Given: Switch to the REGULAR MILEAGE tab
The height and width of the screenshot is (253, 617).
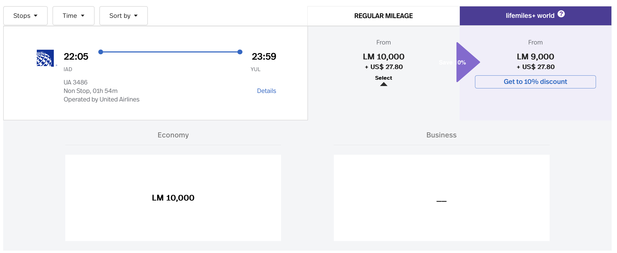Looking at the screenshot, I should coord(383,16).
